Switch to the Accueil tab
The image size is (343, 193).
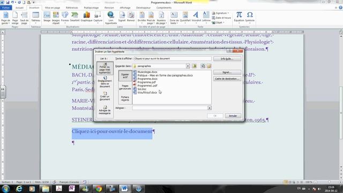point(19,8)
